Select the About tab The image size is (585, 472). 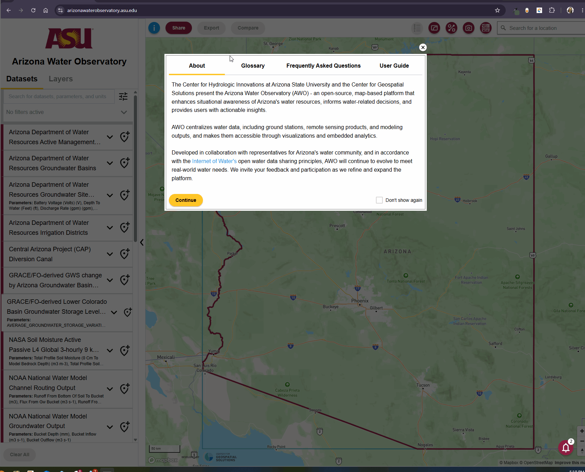(x=197, y=66)
